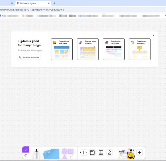
Task: Insert a table with Table tool
Action: coord(101,153)
